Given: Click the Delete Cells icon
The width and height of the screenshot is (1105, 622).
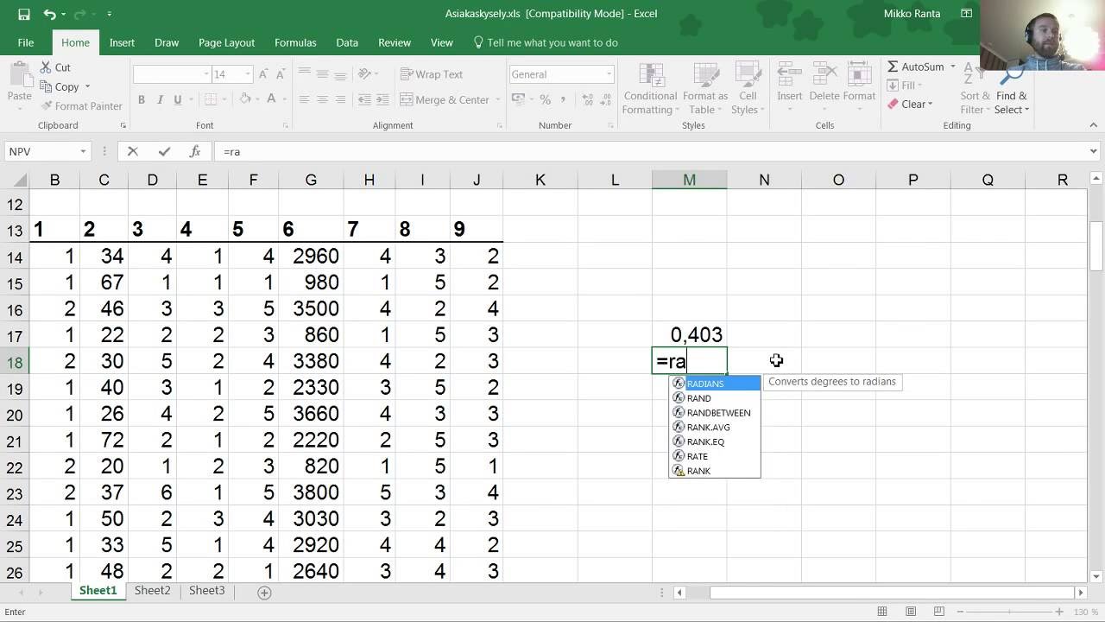Looking at the screenshot, I should point(824,75).
